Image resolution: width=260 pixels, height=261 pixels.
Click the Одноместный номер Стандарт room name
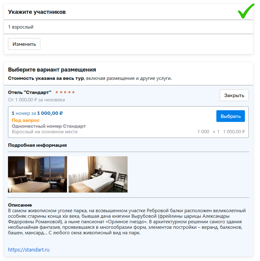coord(49,126)
